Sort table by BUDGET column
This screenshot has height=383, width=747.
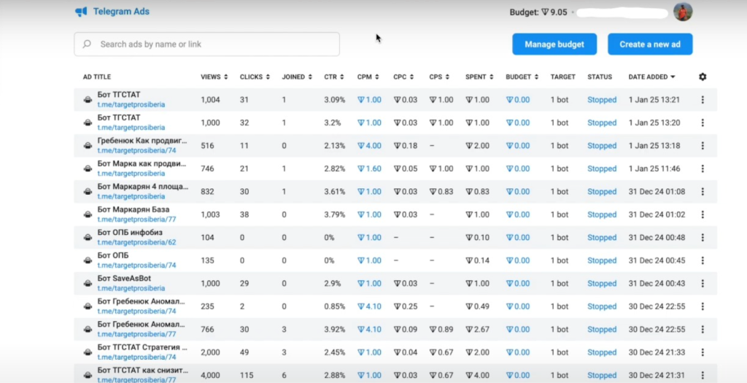522,77
